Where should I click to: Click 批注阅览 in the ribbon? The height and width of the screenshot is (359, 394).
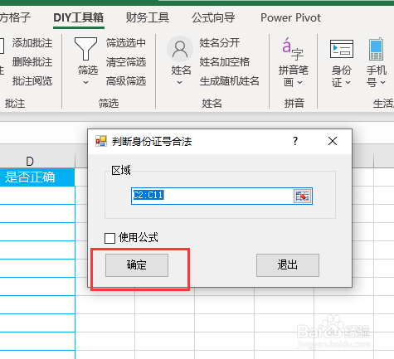click(32, 81)
